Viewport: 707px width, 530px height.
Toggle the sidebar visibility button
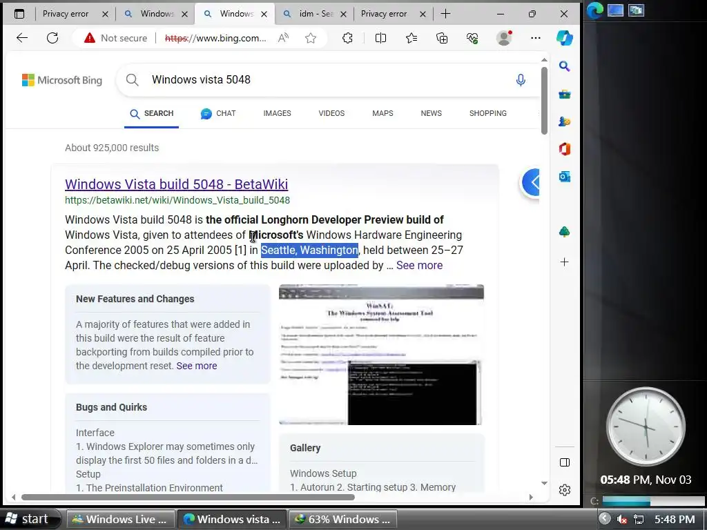(x=565, y=462)
